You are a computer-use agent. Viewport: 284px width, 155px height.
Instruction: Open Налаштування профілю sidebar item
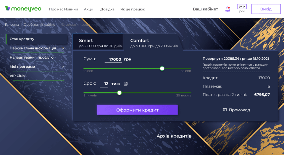pyautogui.click(x=32, y=58)
